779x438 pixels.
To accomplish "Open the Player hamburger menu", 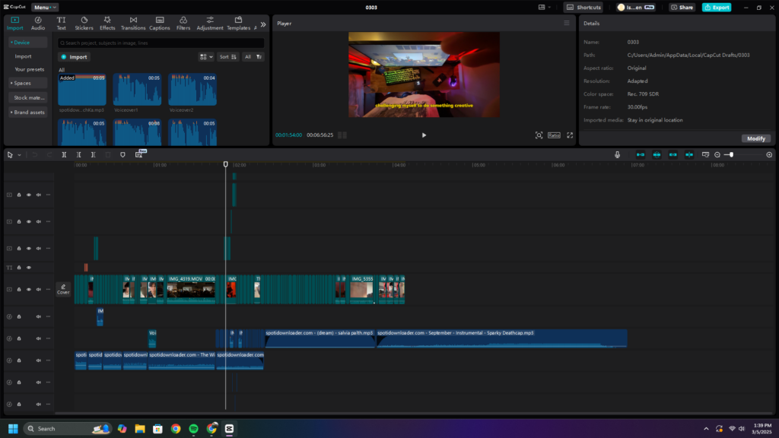I will (566, 24).
